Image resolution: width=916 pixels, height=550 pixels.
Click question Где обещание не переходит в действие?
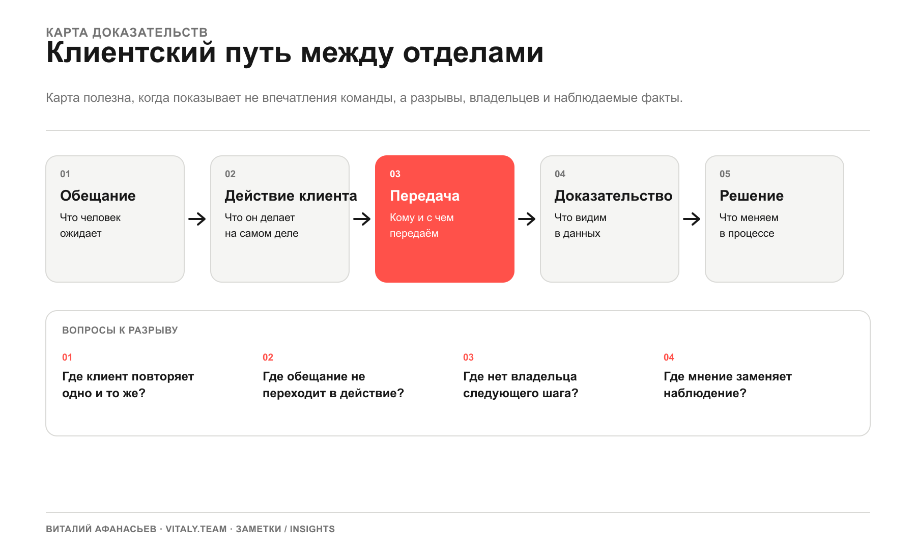click(x=333, y=384)
